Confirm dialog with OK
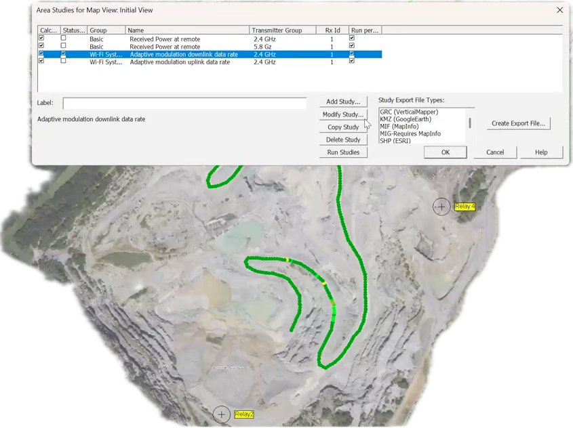573x428 pixels. pos(446,152)
